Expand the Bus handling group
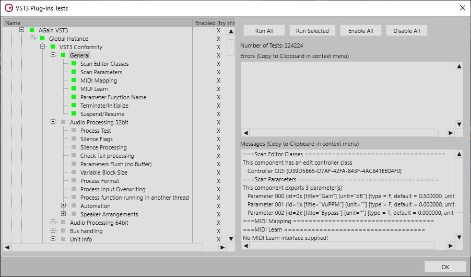471x277 pixels. [x=53, y=230]
